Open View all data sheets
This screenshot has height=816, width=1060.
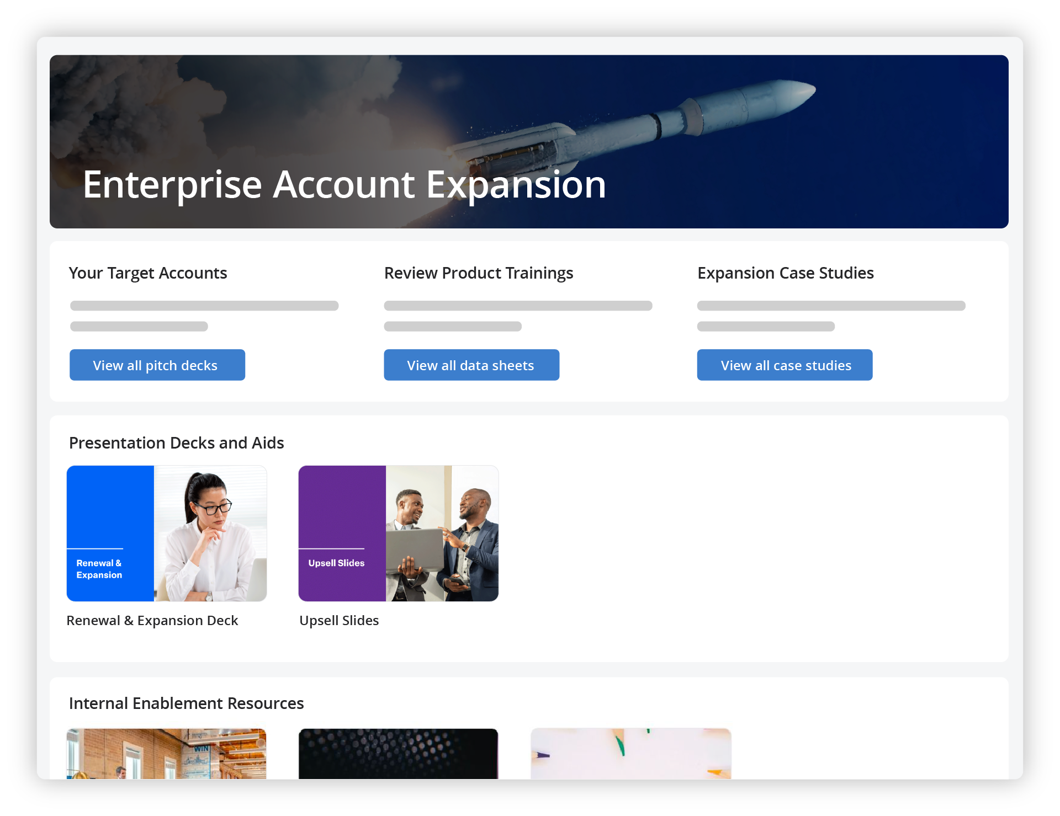[x=471, y=365]
